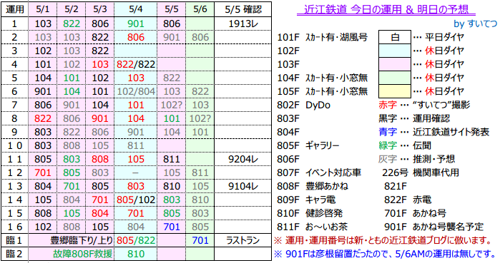
Task: Click the 9204レ cell in row 11
Action: click(x=243, y=159)
